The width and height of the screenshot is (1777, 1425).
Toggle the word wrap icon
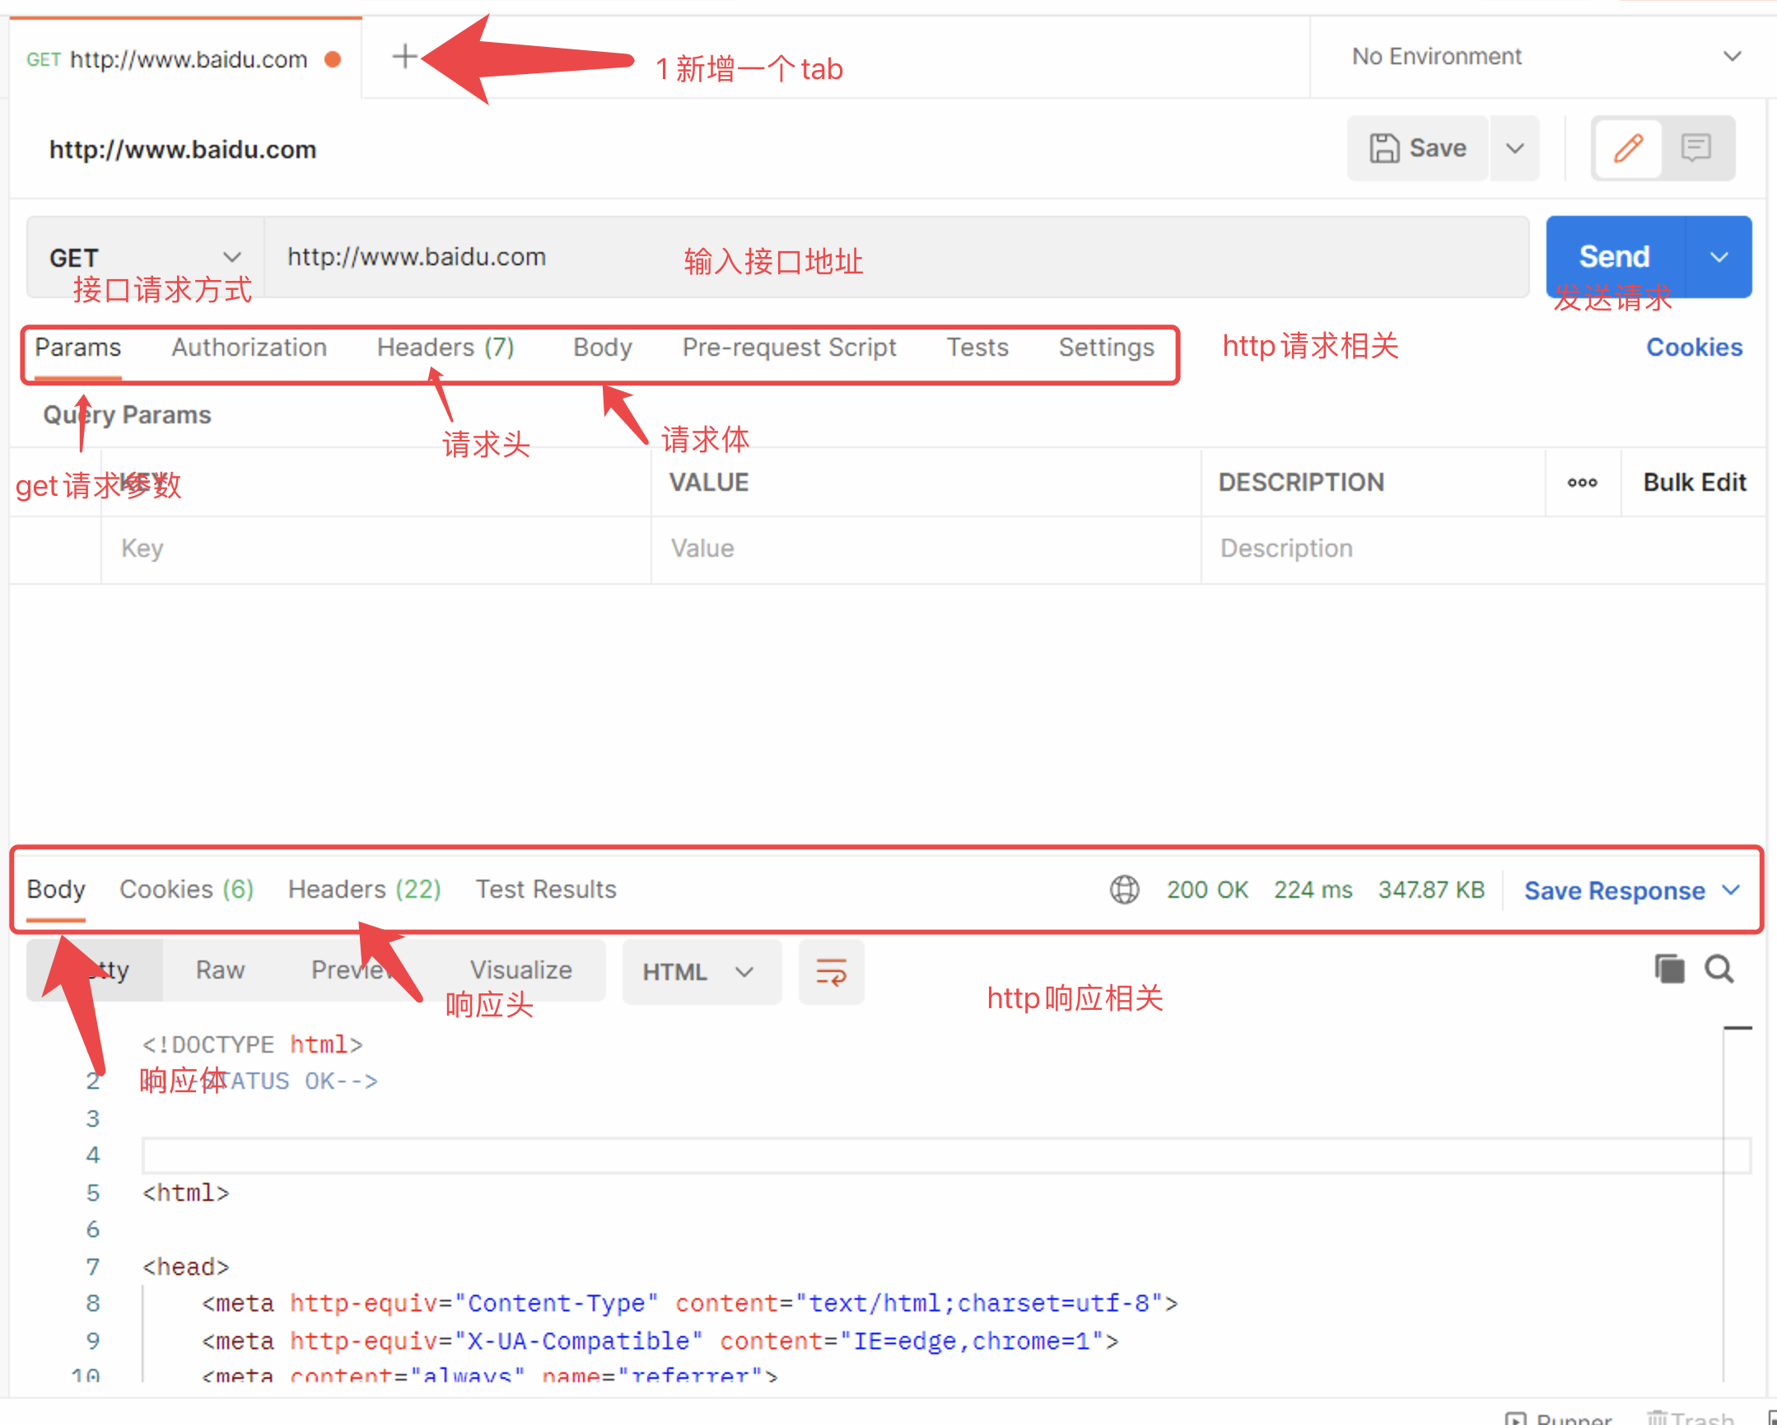tap(831, 971)
